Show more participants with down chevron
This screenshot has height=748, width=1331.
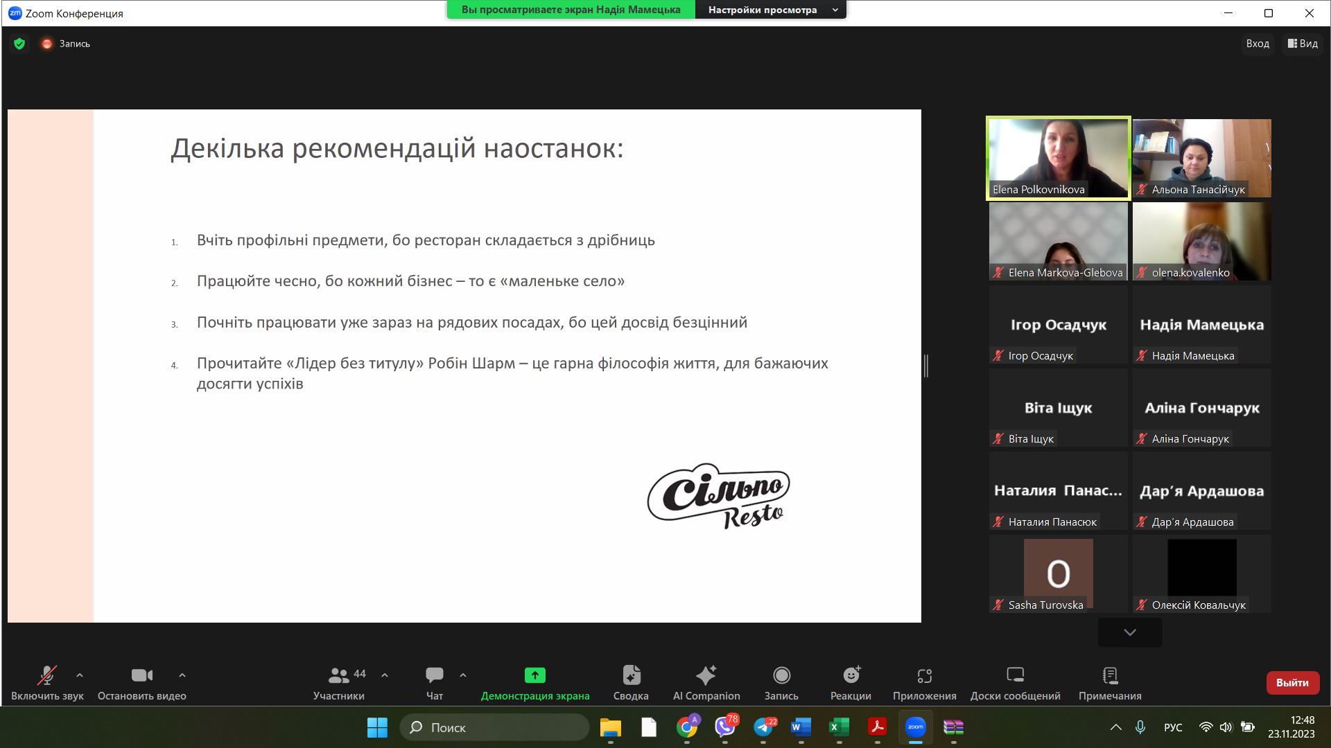(1129, 632)
